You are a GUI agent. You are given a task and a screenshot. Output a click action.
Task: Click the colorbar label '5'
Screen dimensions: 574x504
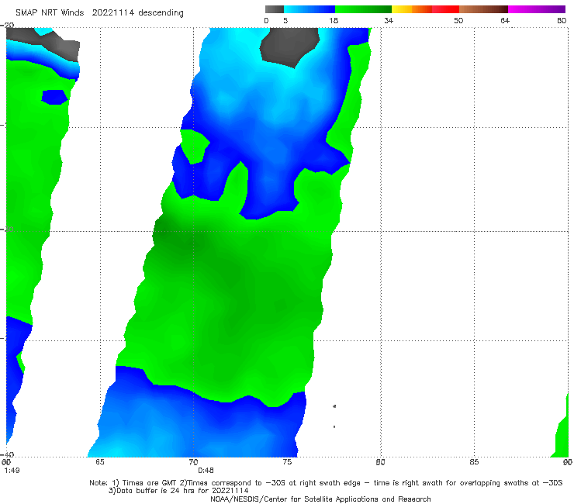click(x=285, y=21)
